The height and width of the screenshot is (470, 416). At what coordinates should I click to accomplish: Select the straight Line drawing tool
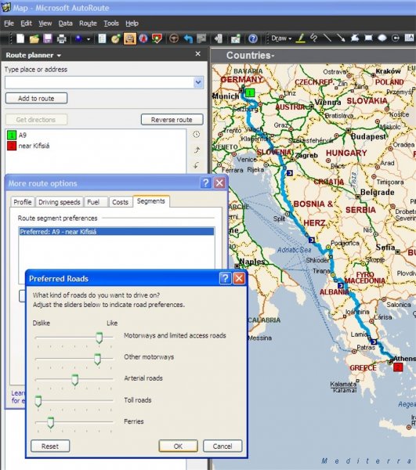[x=327, y=38]
